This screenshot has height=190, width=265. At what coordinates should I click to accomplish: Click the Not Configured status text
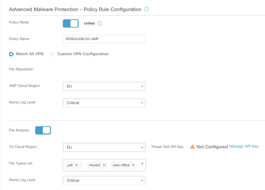(212, 147)
